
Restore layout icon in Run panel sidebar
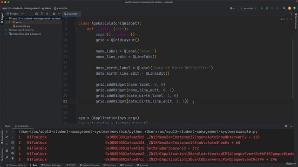(7, 151)
